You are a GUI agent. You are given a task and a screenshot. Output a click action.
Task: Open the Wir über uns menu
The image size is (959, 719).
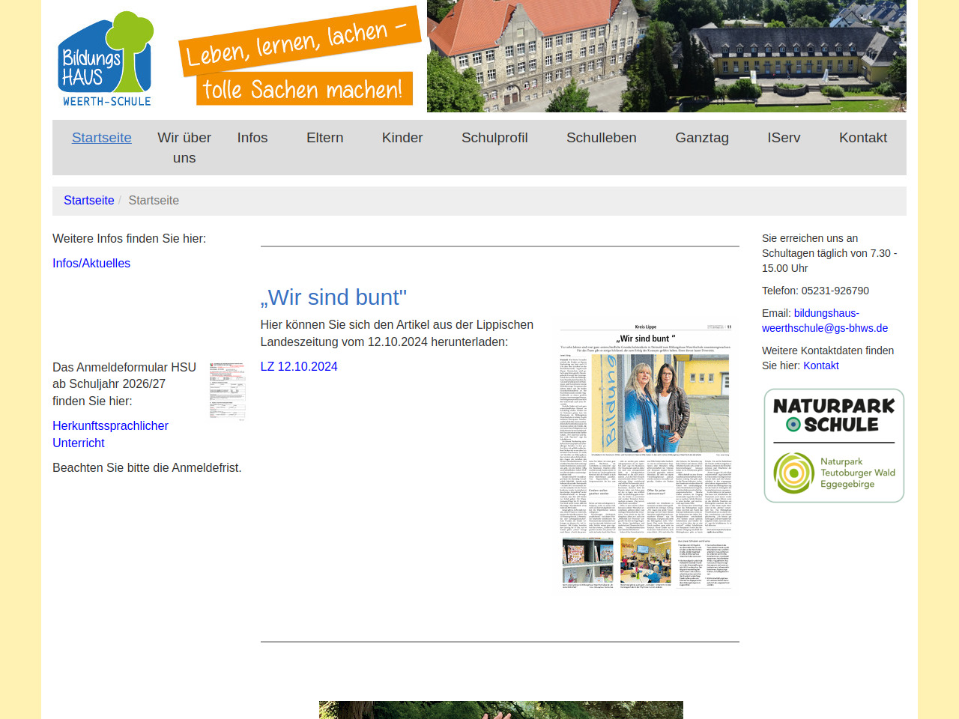point(184,148)
